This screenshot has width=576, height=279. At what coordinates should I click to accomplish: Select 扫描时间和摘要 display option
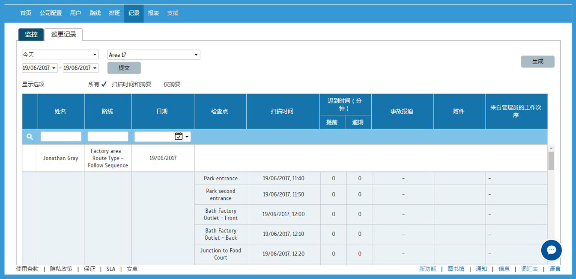pyautogui.click(x=131, y=85)
